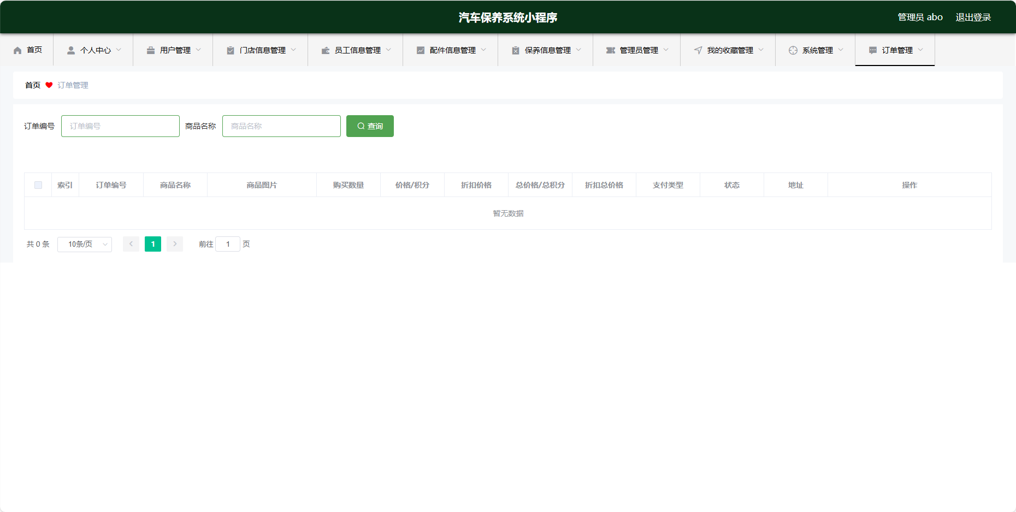
Task: Click the briefcase icon beside 用户管理
Action: 151,50
